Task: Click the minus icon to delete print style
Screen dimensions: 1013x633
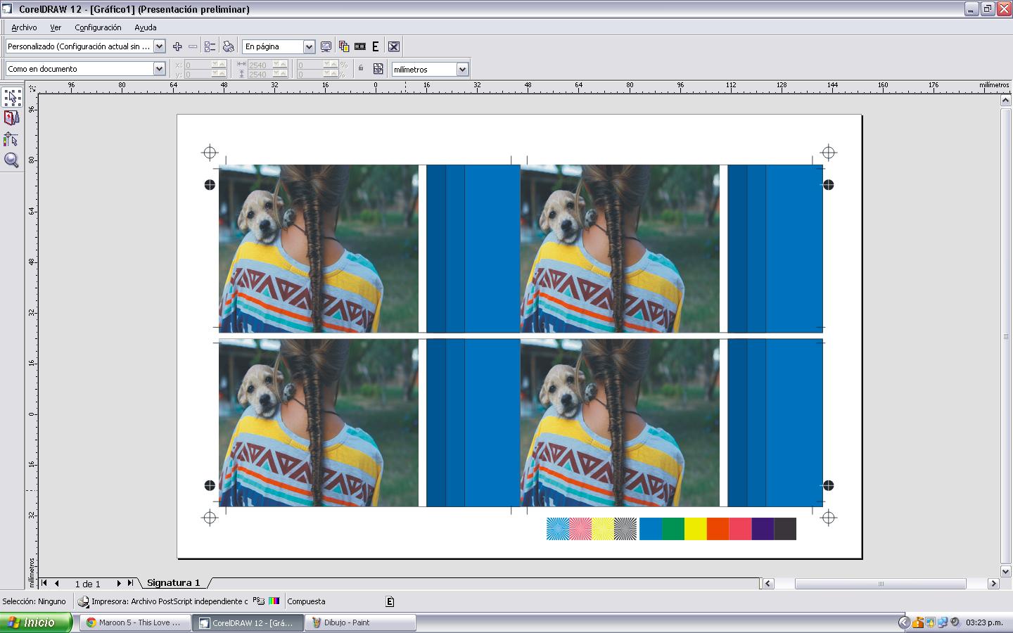Action: coord(193,46)
